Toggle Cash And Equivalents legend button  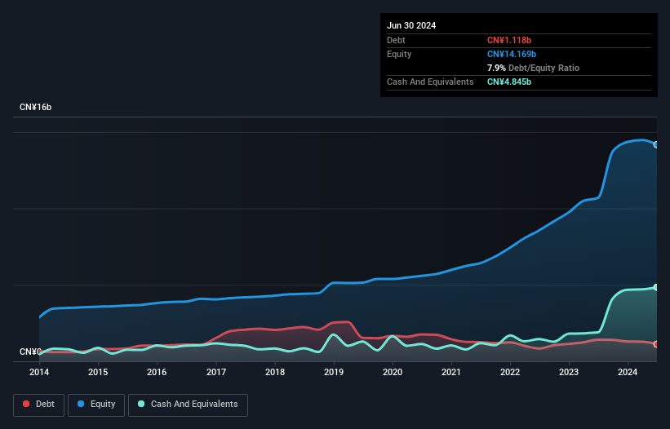click(x=188, y=405)
